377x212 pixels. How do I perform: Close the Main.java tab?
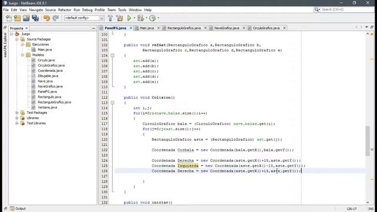pos(158,28)
